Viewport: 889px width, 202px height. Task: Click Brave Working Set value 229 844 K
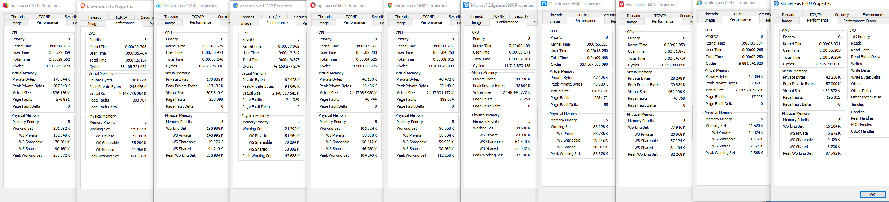point(138,129)
